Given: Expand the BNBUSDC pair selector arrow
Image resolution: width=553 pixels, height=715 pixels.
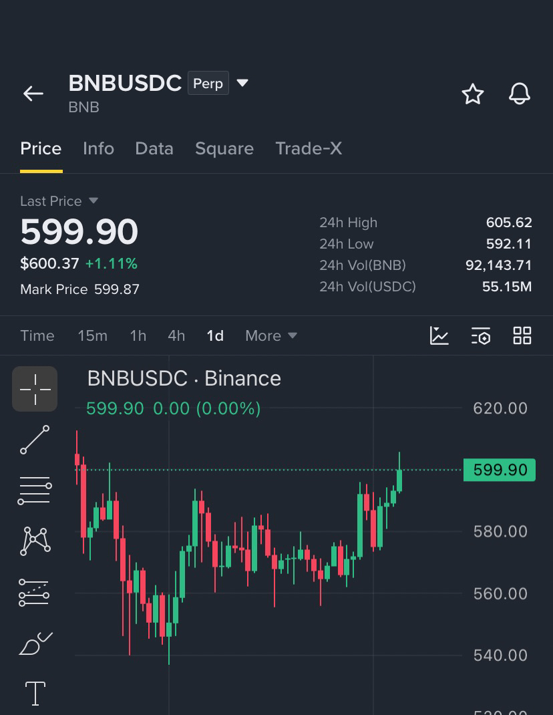Looking at the screenshot, I should coord(242,83).
